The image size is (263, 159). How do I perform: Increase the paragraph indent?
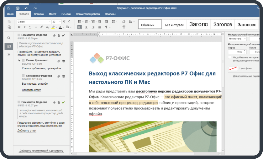point(107,22)
